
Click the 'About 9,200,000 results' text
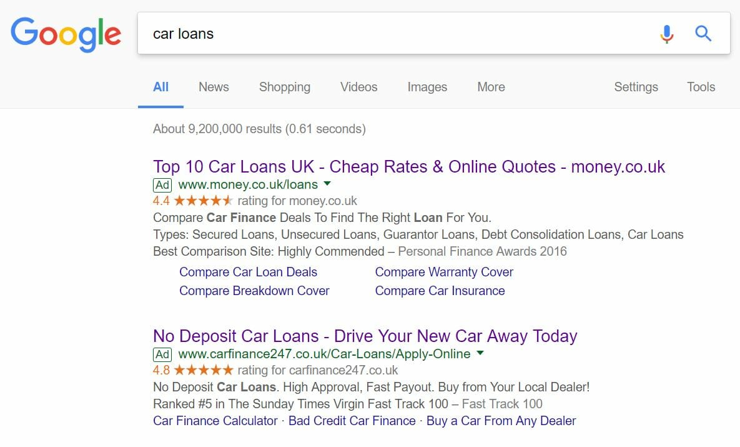pyautogui.click(x=259, y=129)
